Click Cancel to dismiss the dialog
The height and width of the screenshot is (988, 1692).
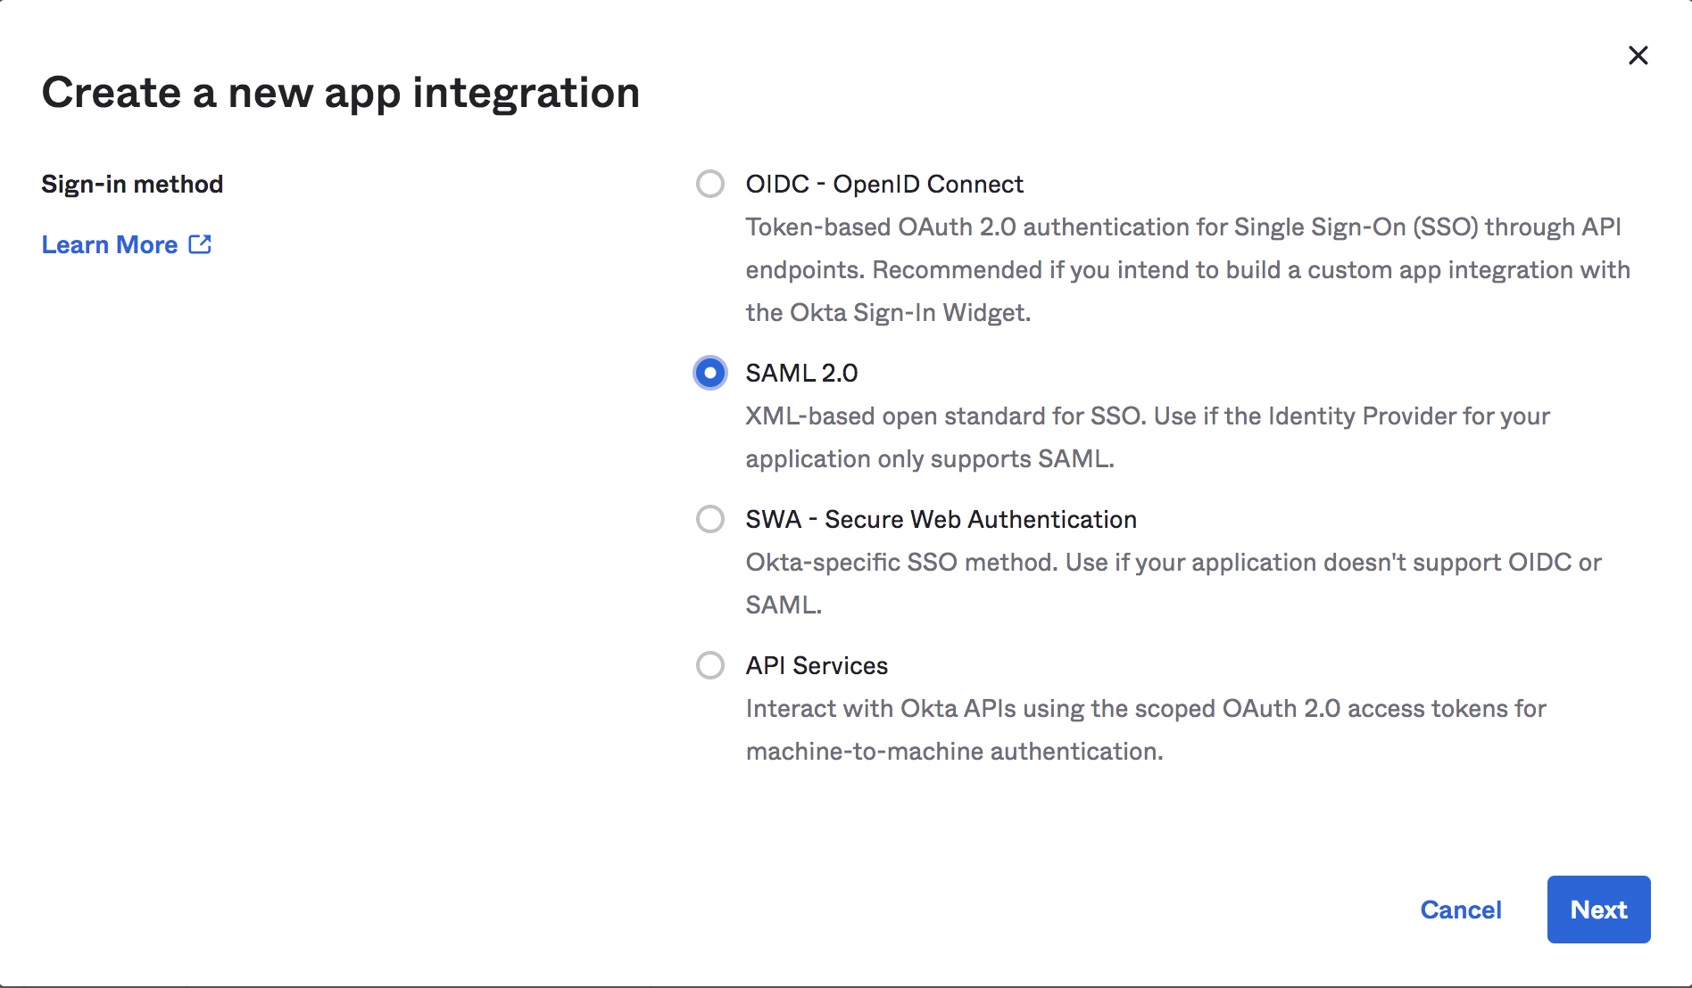click(1460, 910)
